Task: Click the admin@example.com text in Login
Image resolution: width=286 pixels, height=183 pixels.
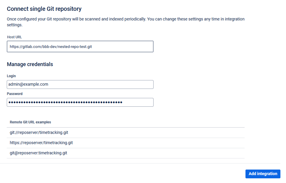Action: pos(28,84)
